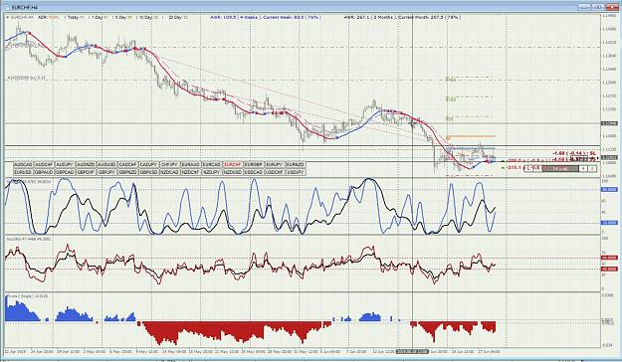
Task: Open CADCHF via symbol changer
Action: (128, 164)
